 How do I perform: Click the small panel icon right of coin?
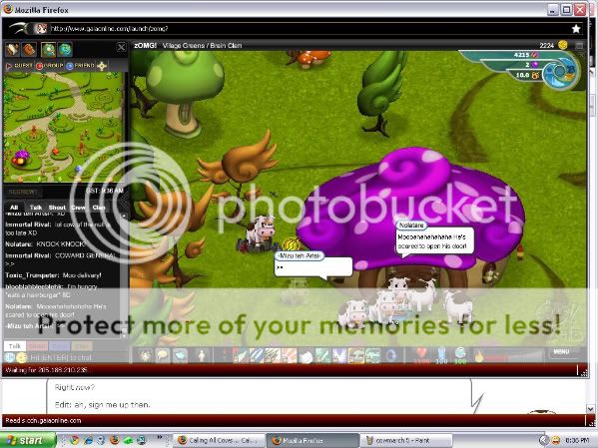579,45
